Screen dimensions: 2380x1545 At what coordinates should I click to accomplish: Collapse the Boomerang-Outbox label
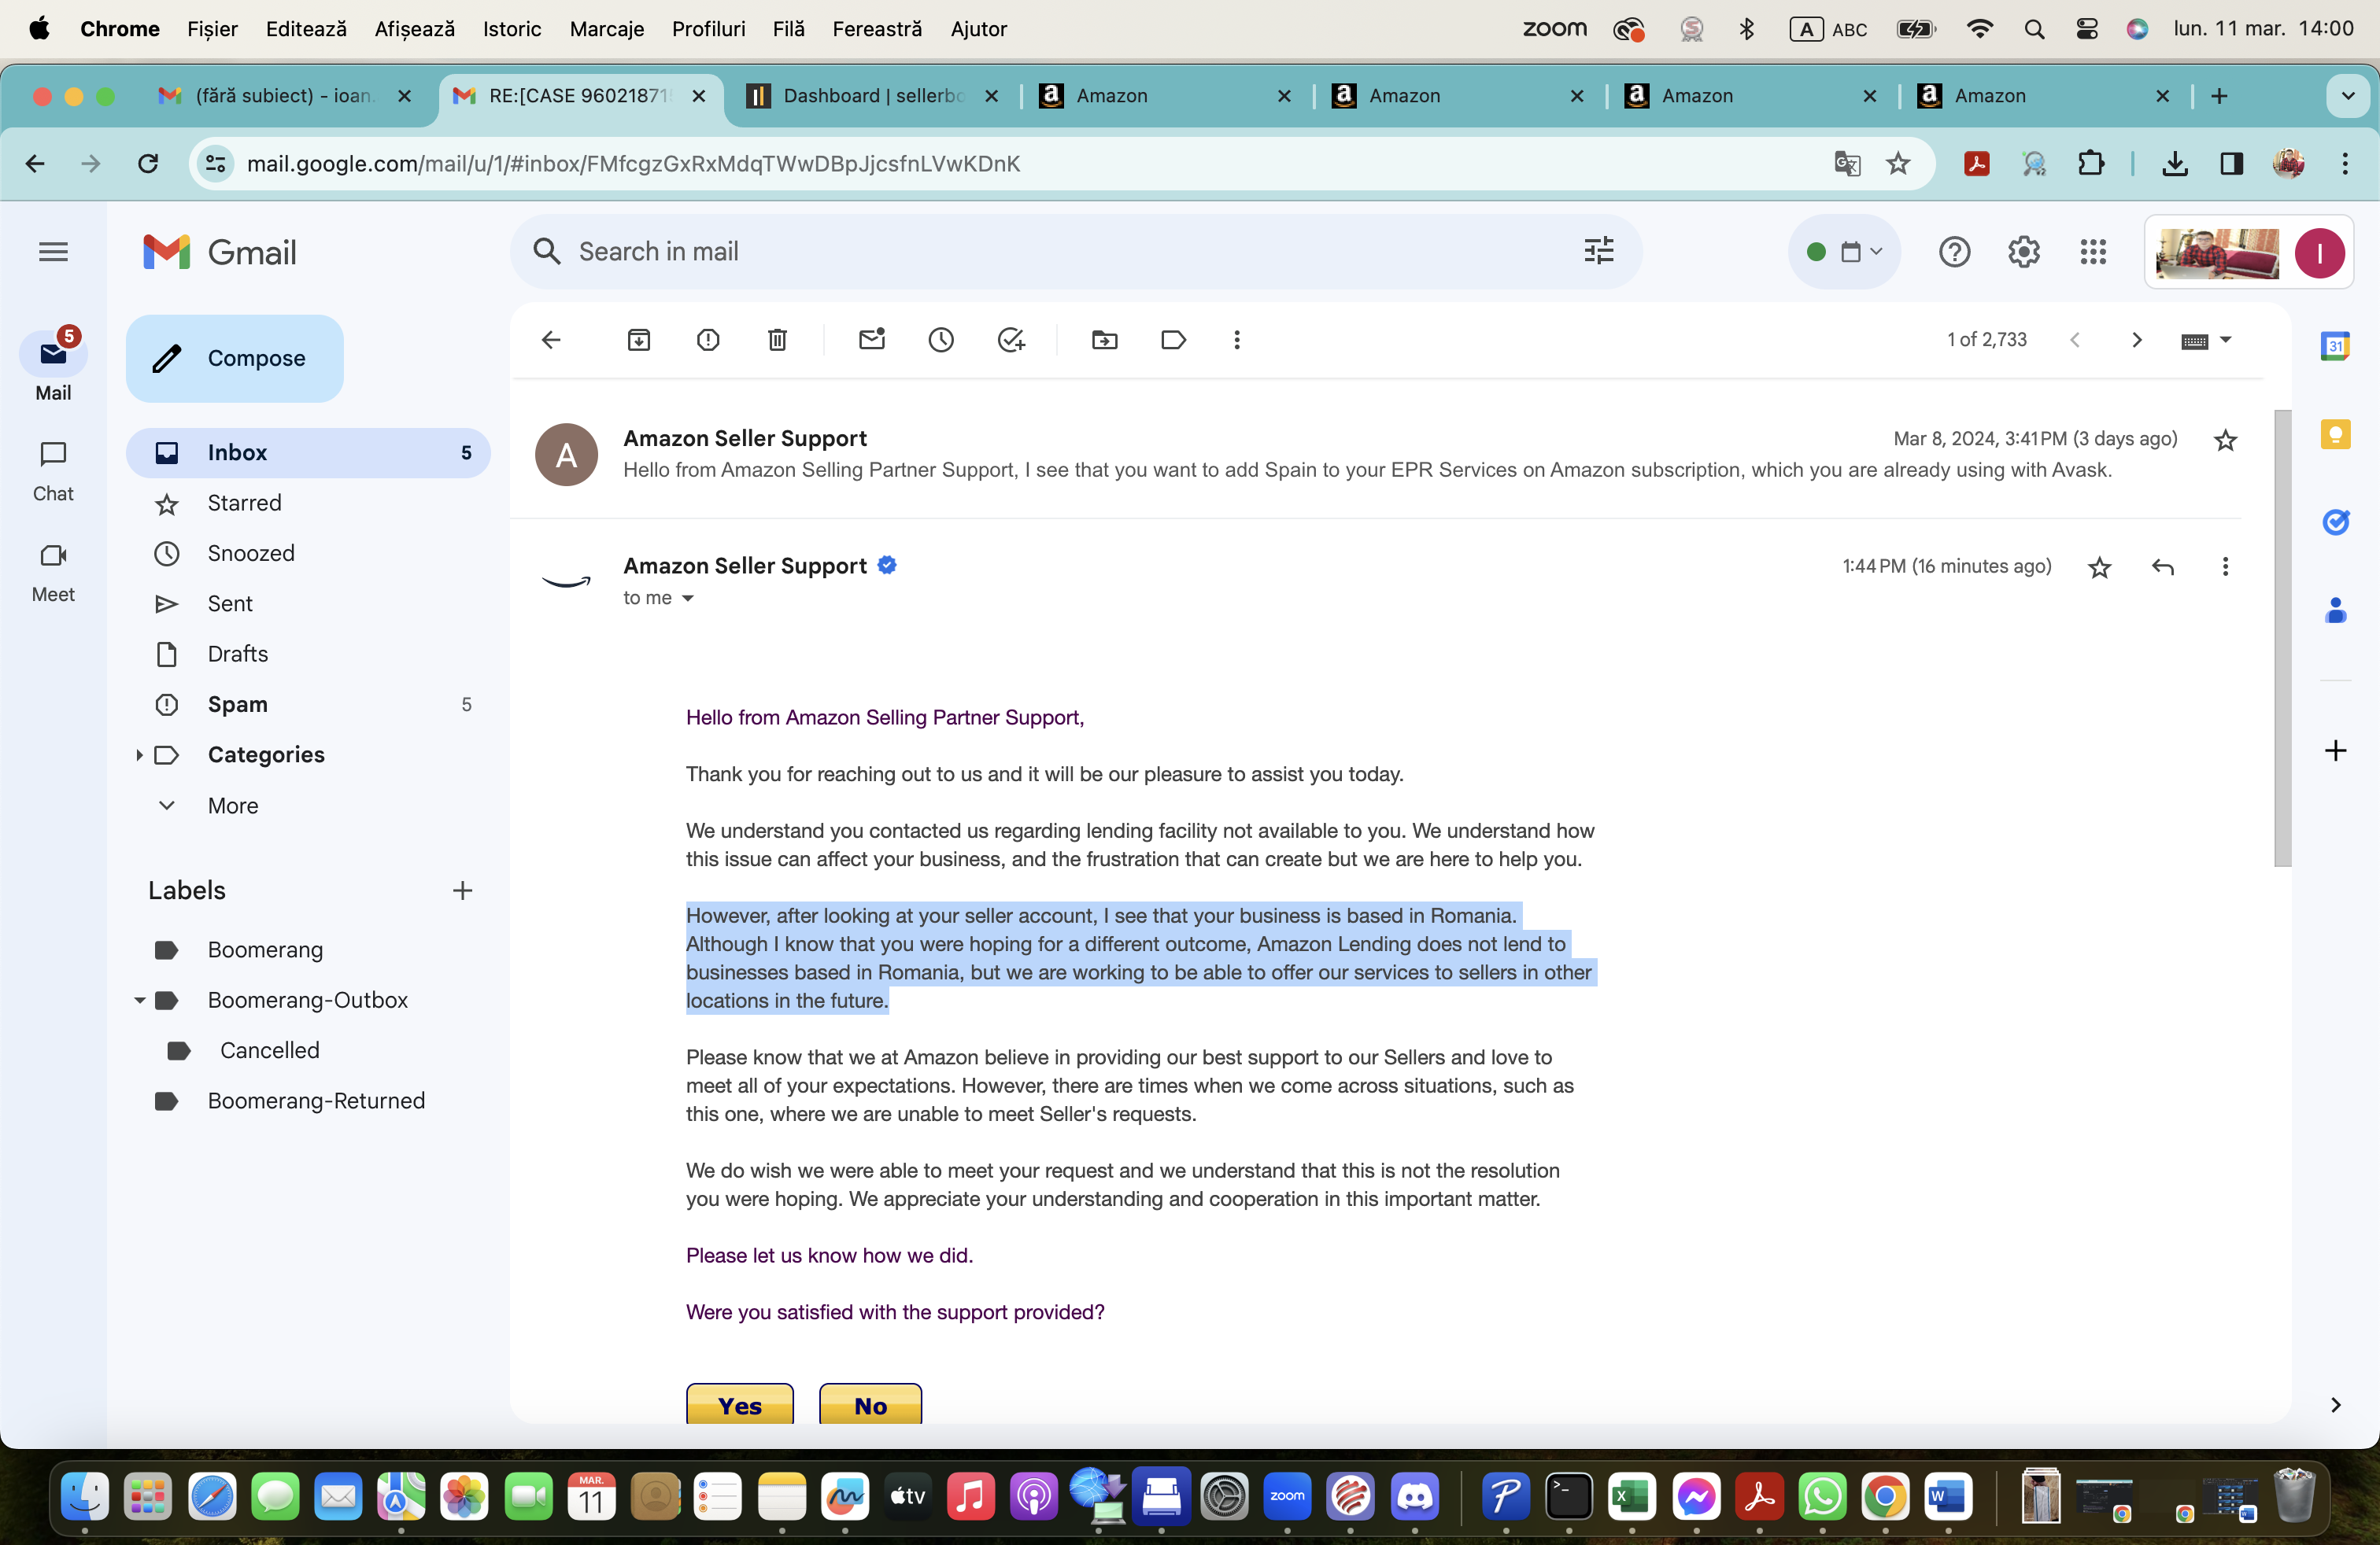pos(139,1001)
